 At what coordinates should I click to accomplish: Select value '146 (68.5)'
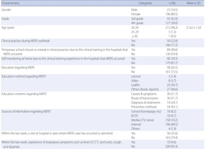pos(171,124)
